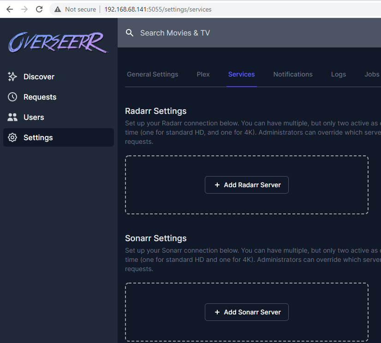
Task: Open the Jobs tab
Action: click(372, 74)
